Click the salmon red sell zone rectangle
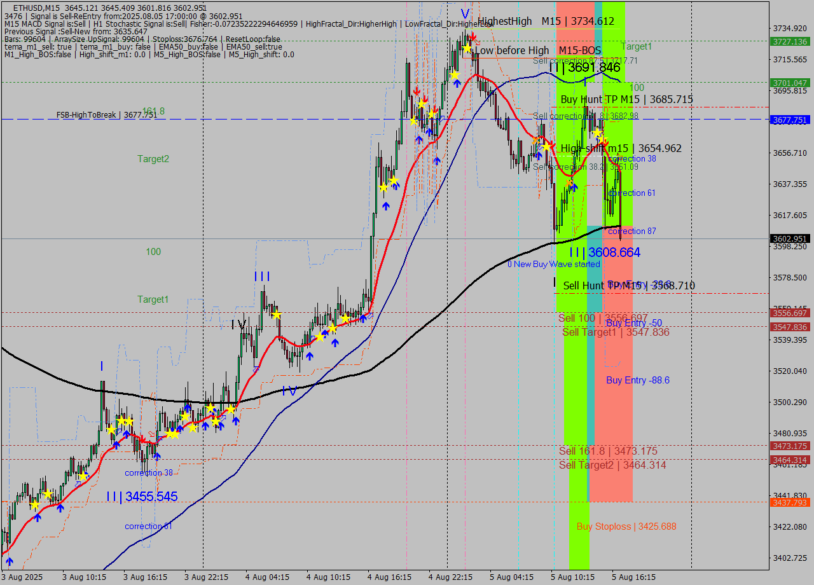 click(614, 413)
